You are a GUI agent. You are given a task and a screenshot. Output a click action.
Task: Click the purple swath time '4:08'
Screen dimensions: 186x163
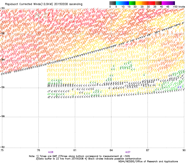tap(51, 152)
